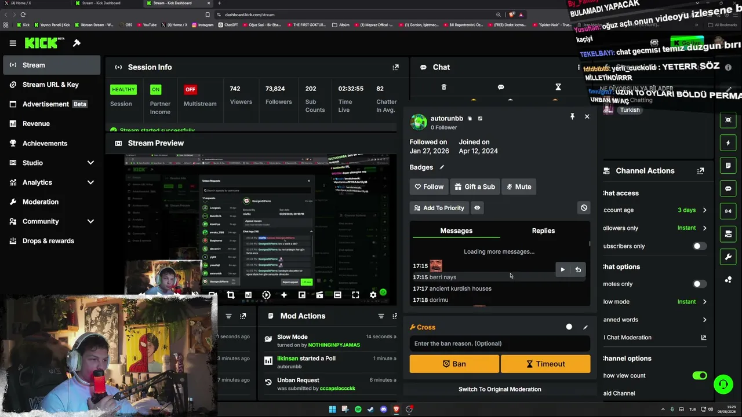Open Banned words chevron
Viewport: 742px width, 417px height.
pyautogui.click(x=704, y=320)
